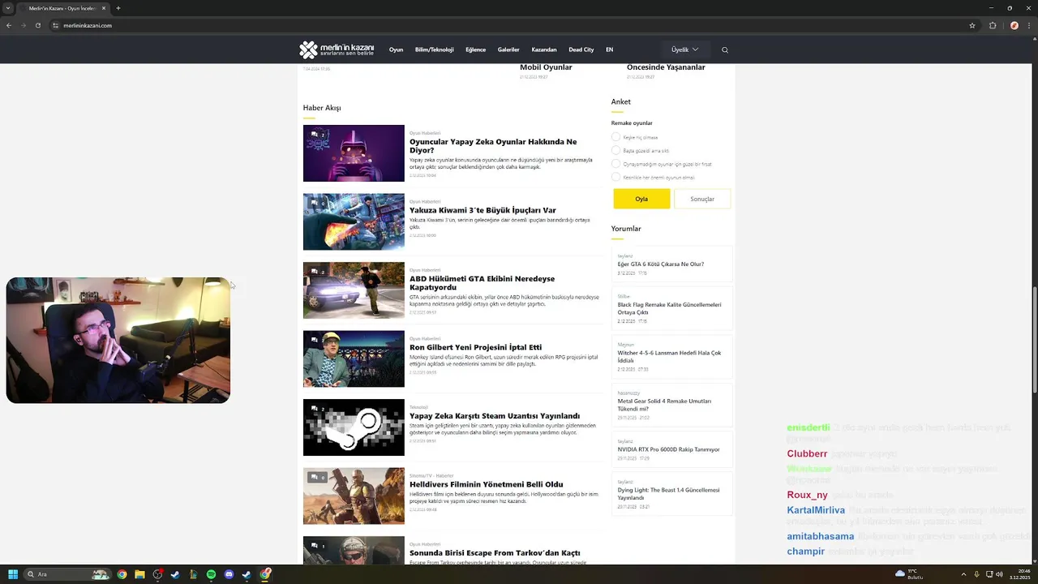Click the Sonuçlar results button
Image resolution: width=1038 pixels, height=584 pixels.
tap(702, 199)
